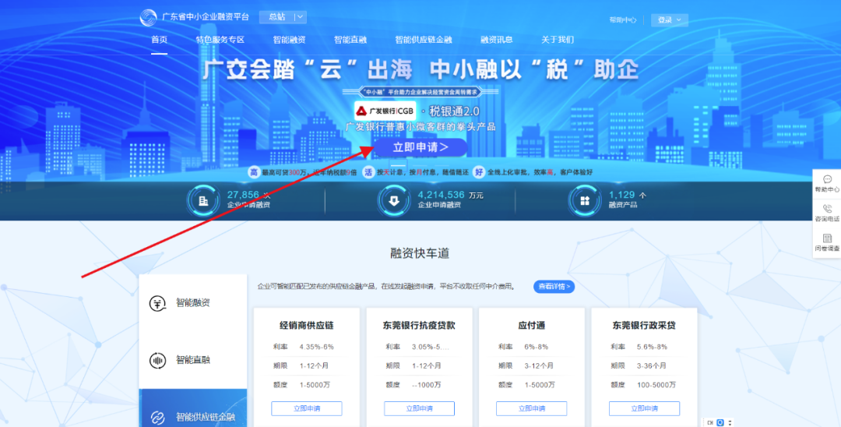Viewport: 841px width, 427px height.
Task: Open the 登录 dropdown menu
Action: (670, 19)
